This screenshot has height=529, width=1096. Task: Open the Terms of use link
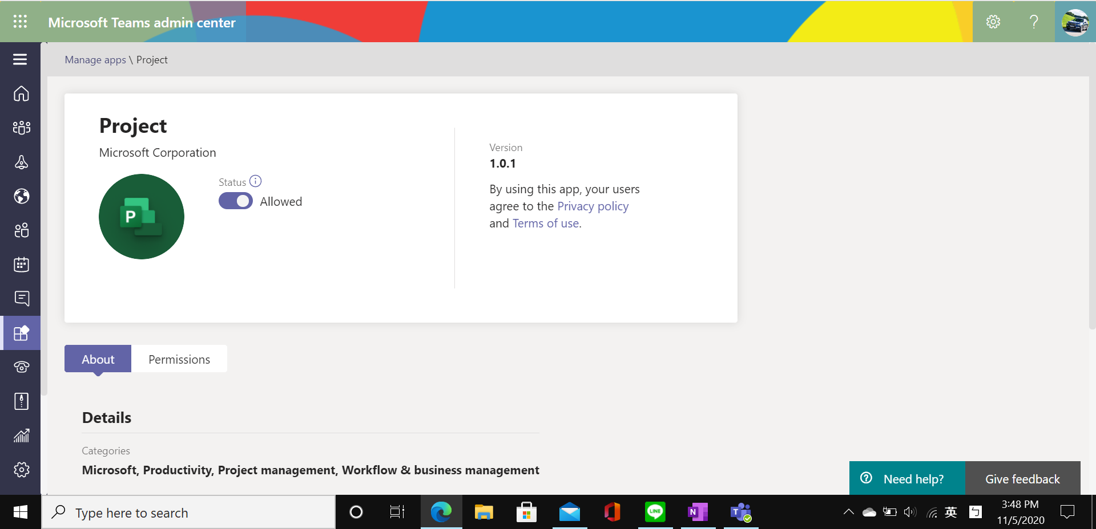tap(546, 223)
